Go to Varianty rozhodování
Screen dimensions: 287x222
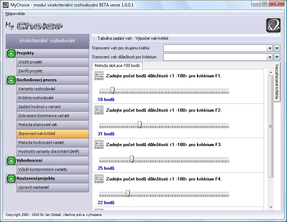point(53,89)
